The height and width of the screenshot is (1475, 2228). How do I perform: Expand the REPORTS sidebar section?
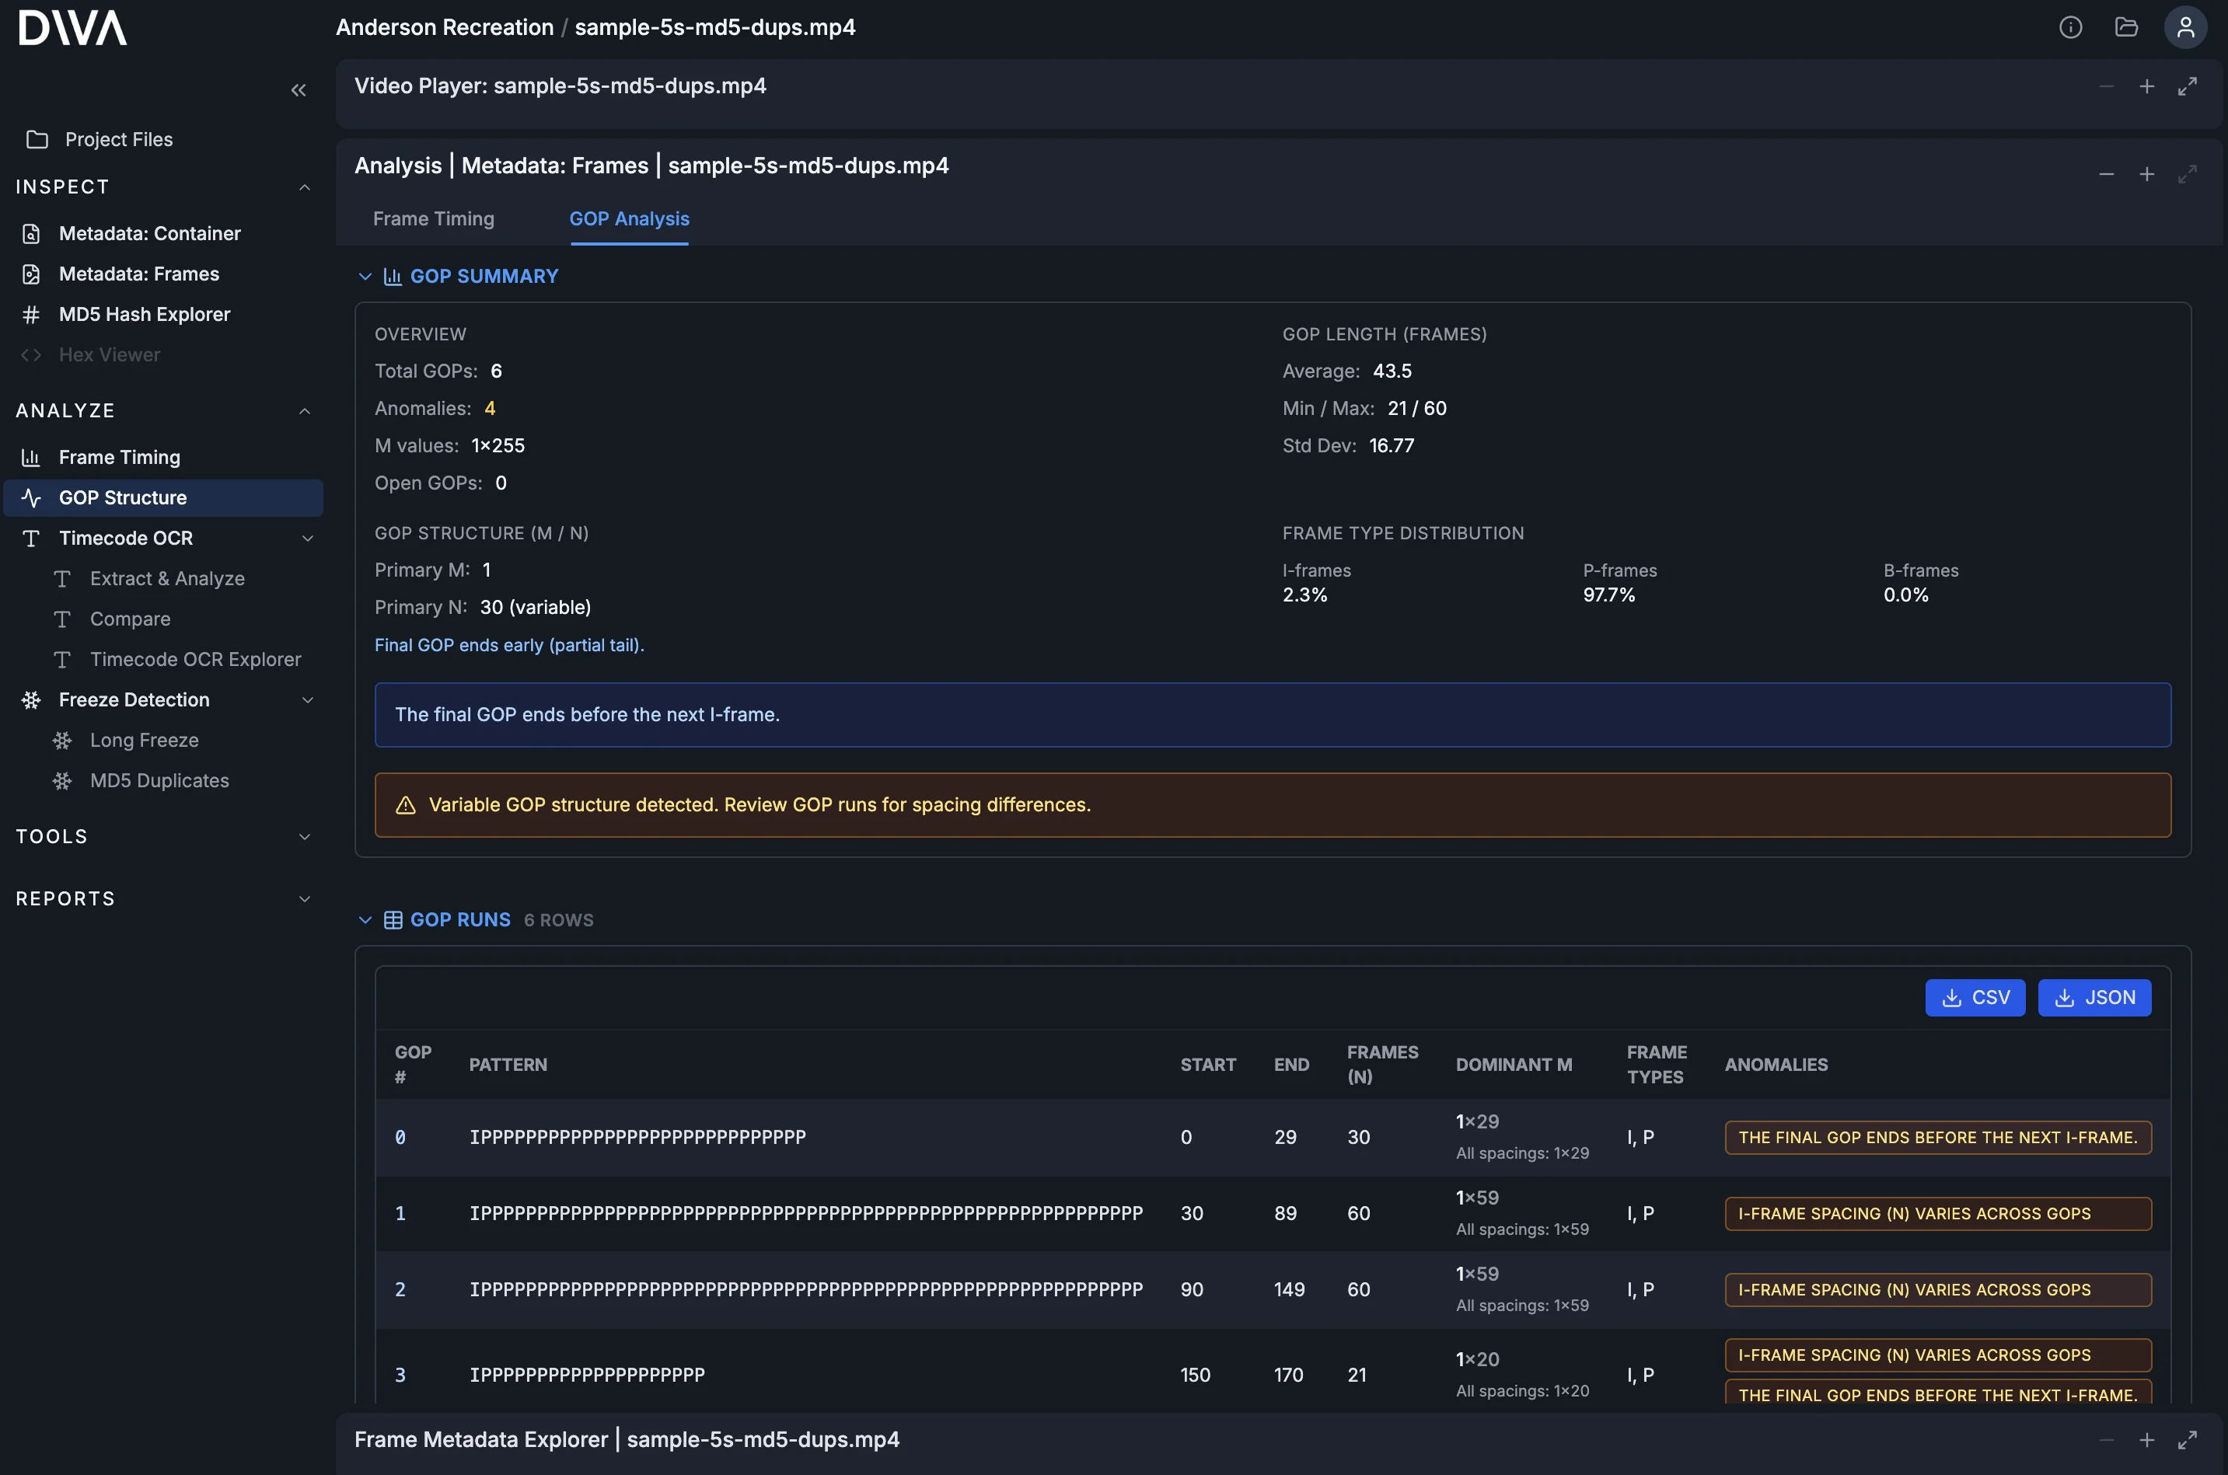304,898
